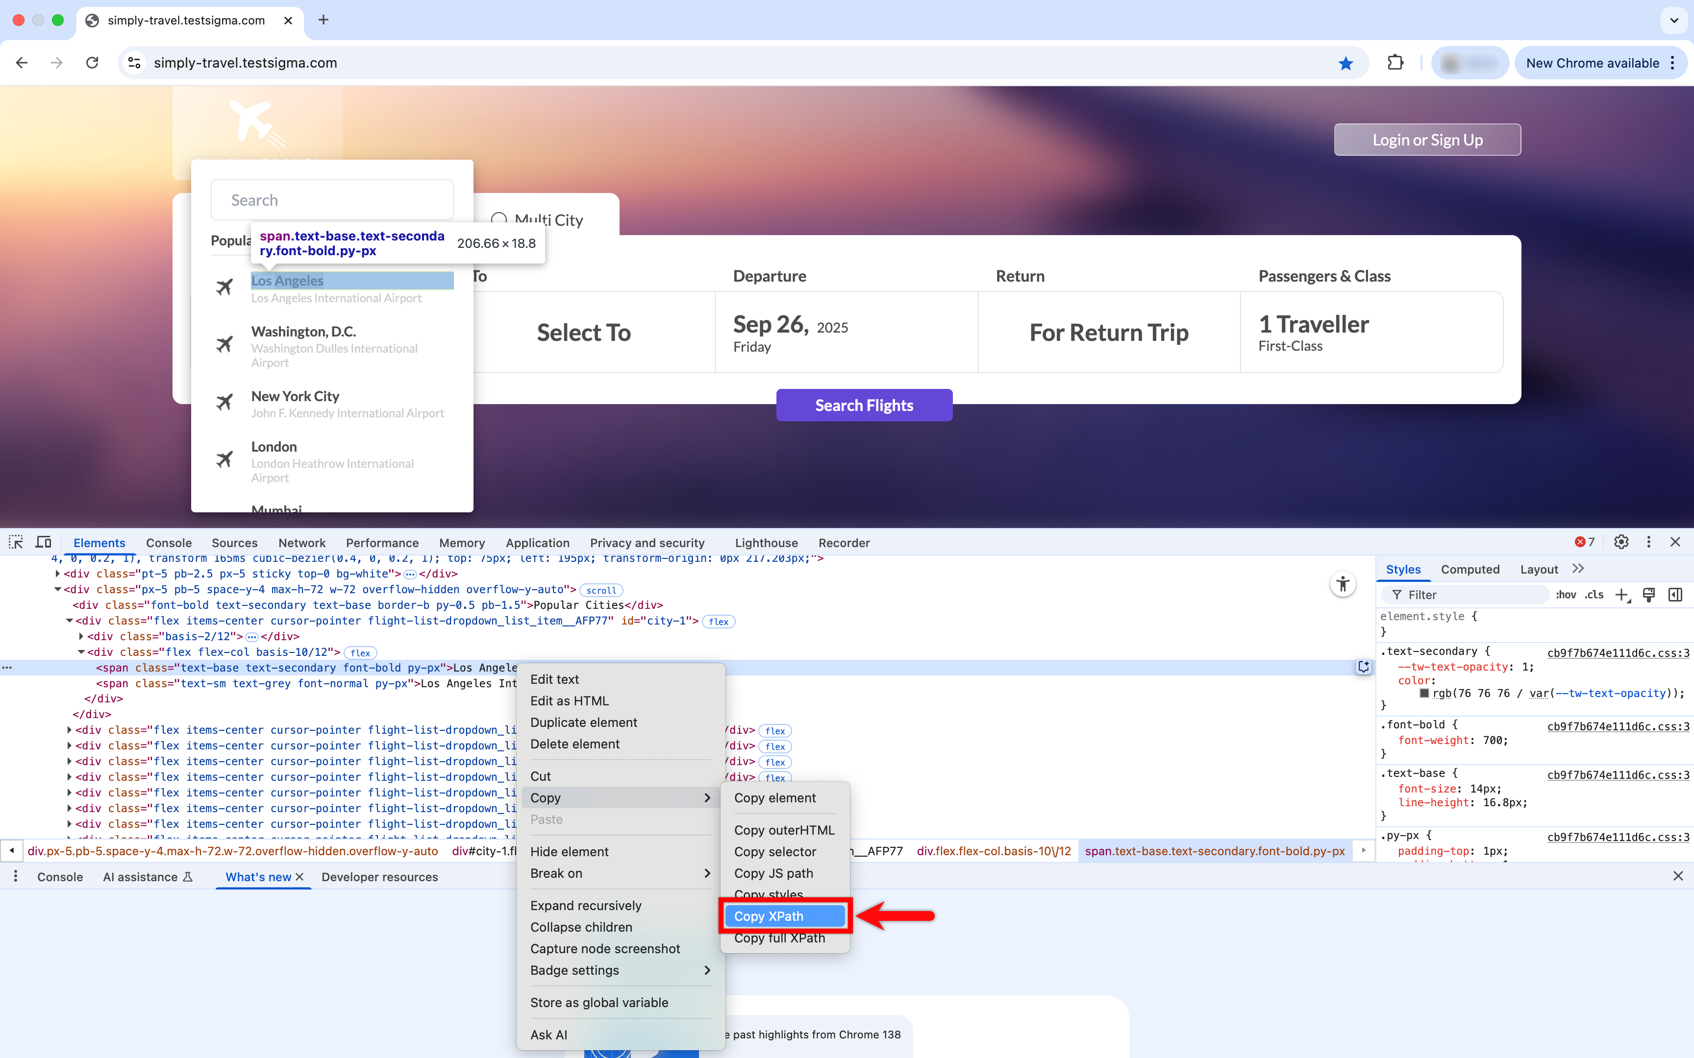
Task: Select the Multi City radio button
Action: click(x=499, y=220)
